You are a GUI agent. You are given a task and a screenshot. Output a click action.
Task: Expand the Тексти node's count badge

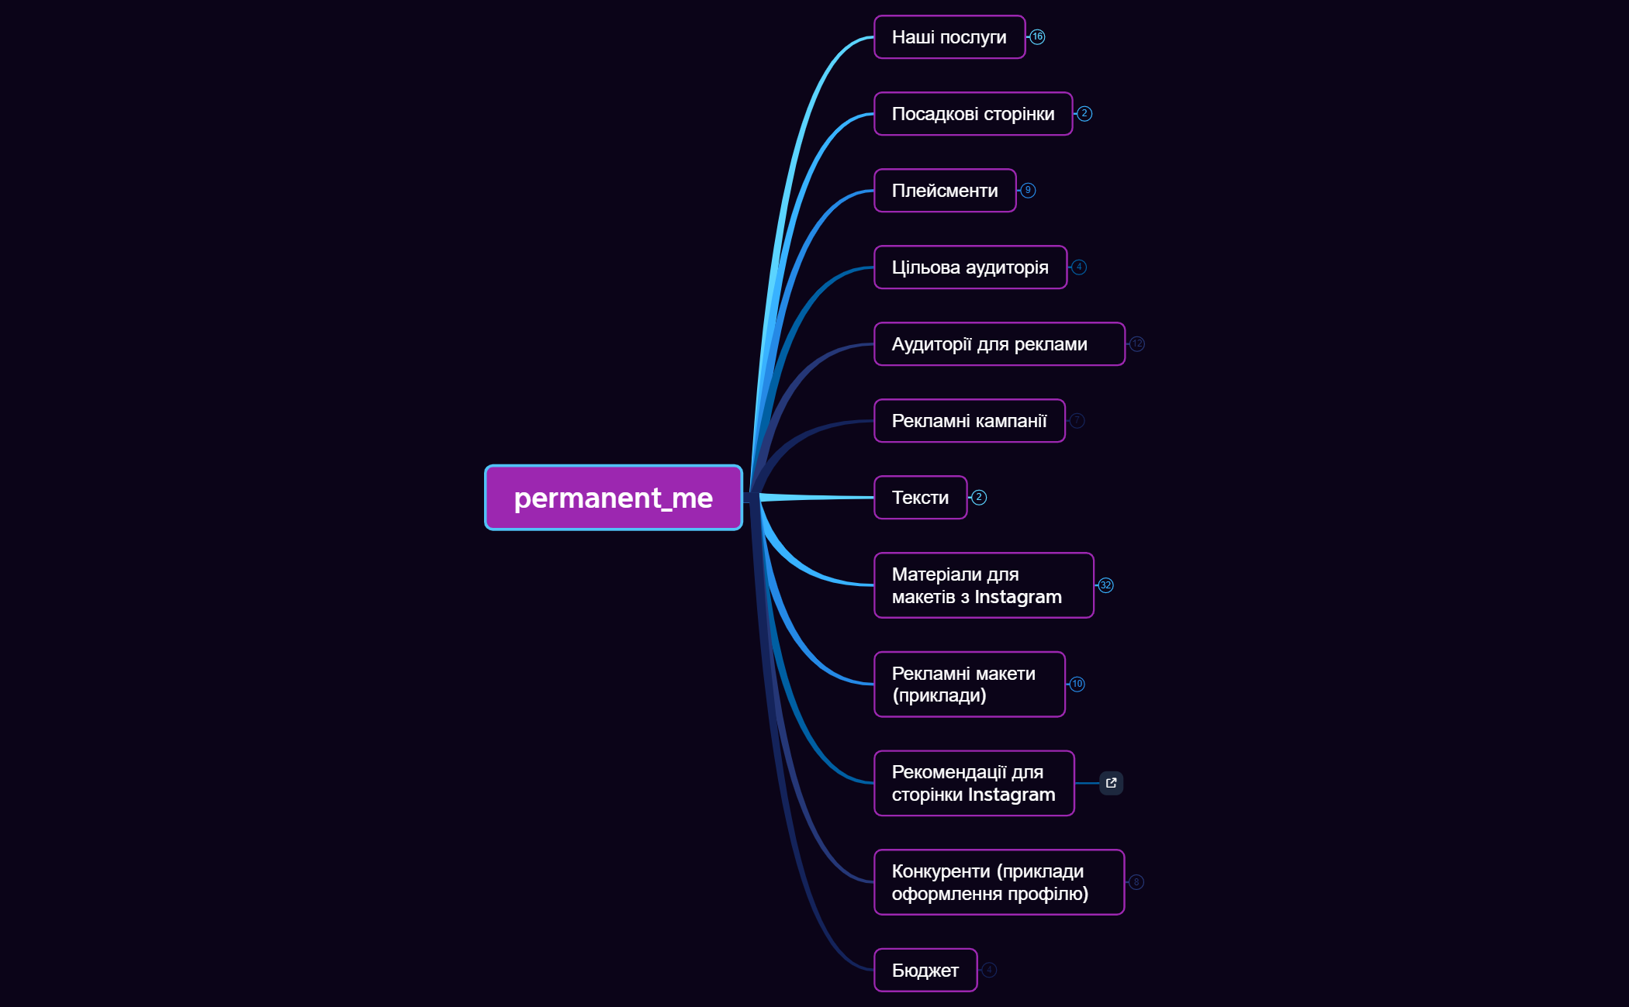click(x=979, y=498)
